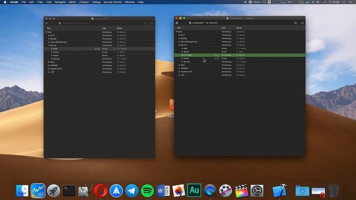Click the plus button in the Emulate row
356x200 pixels.
point(215,55)
